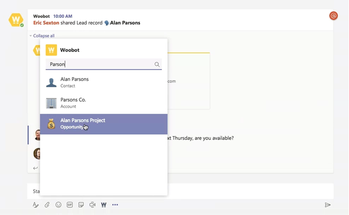Screen dimensions: 349x215
Task: Open the emoji picker
Action: click(58, 205)
